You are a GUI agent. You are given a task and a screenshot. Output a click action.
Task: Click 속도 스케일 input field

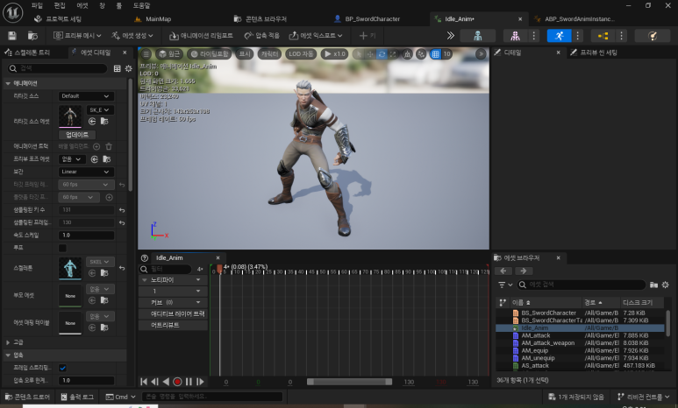point(86,236)
